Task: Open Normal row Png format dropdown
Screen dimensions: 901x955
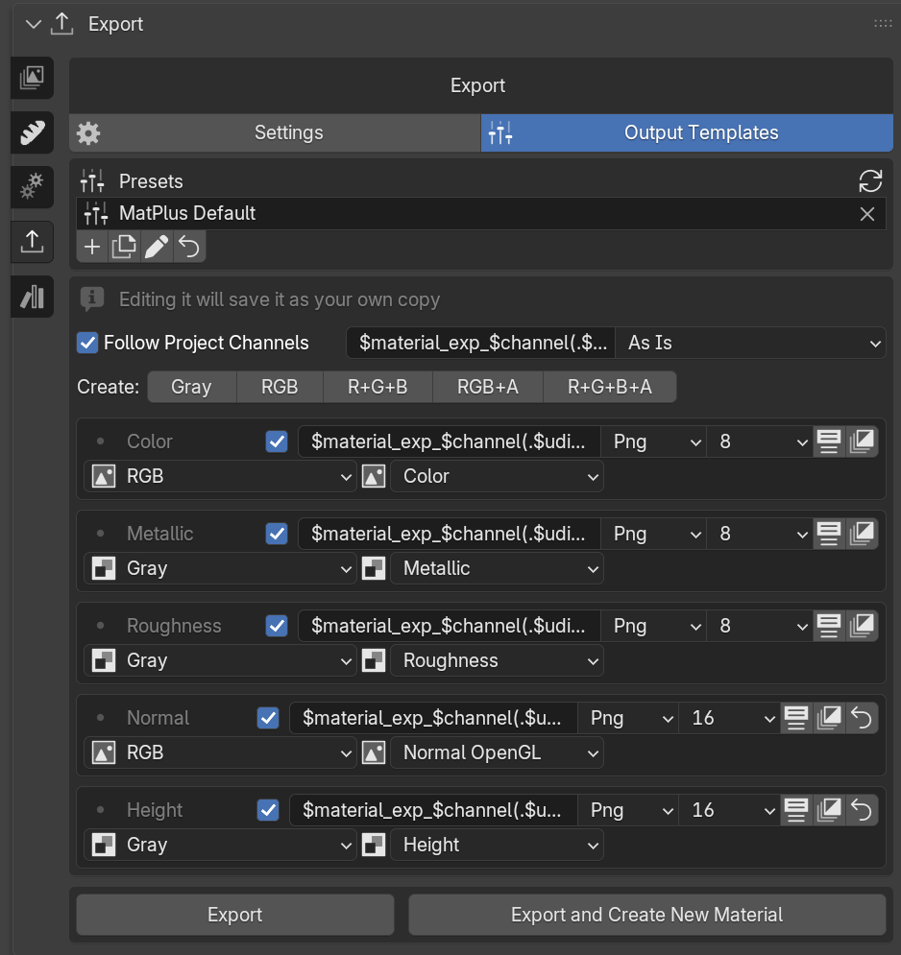Action: coord(628,718)
